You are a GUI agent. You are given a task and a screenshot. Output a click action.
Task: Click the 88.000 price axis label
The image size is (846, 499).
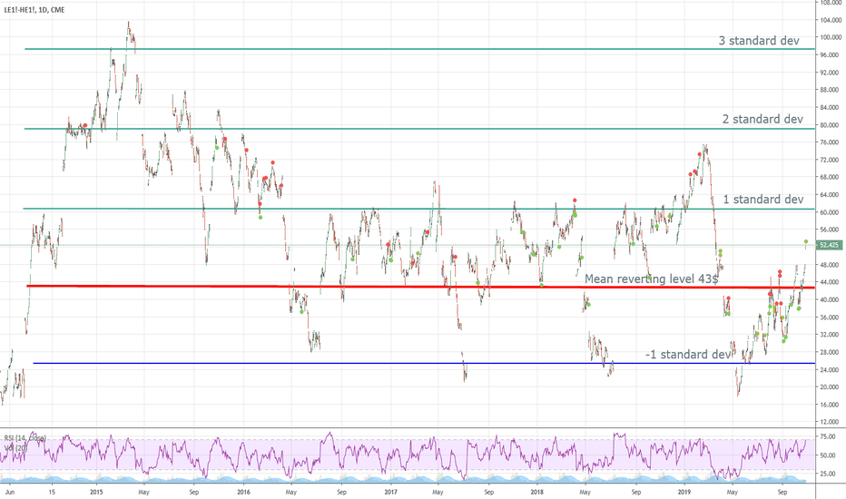[x=831, y=90]
